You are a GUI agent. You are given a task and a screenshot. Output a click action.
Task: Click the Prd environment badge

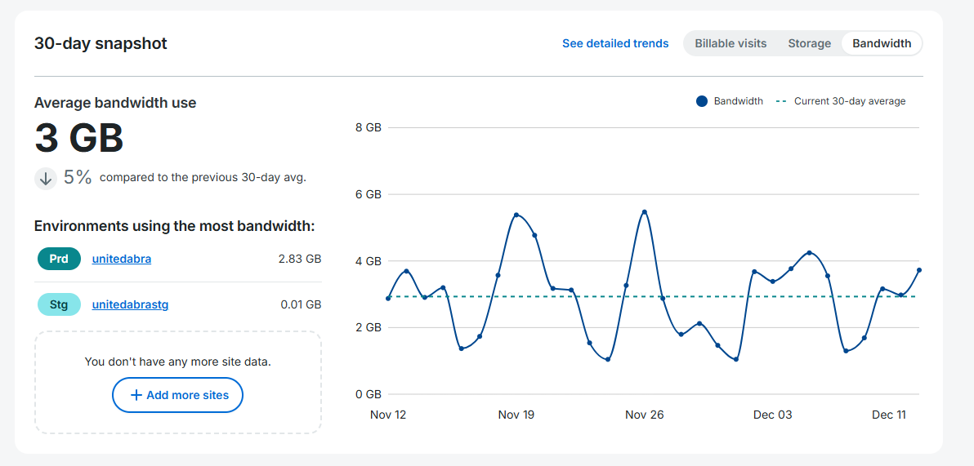coord(59,260)
